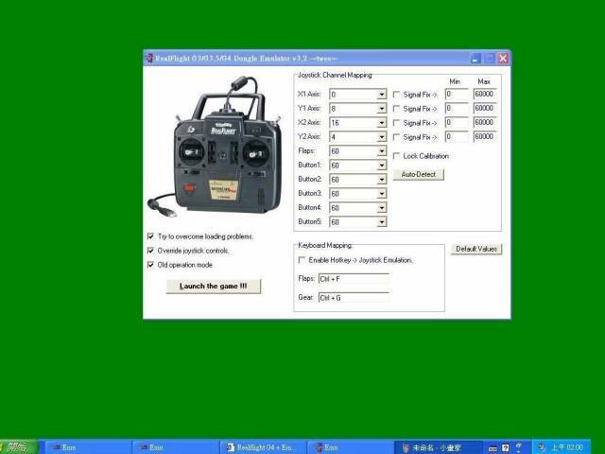Click the Flaps hotkey field Ctrl + F
This screenshot has width=605, height=454.
pos(354,279)
